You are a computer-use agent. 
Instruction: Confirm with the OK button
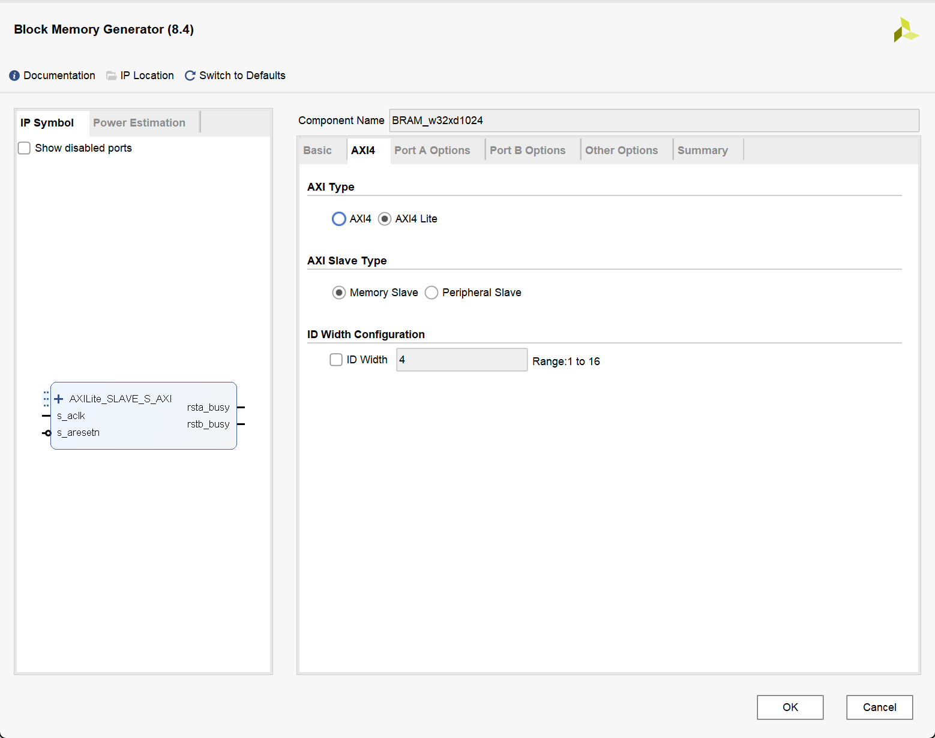(x=790, y=707)
